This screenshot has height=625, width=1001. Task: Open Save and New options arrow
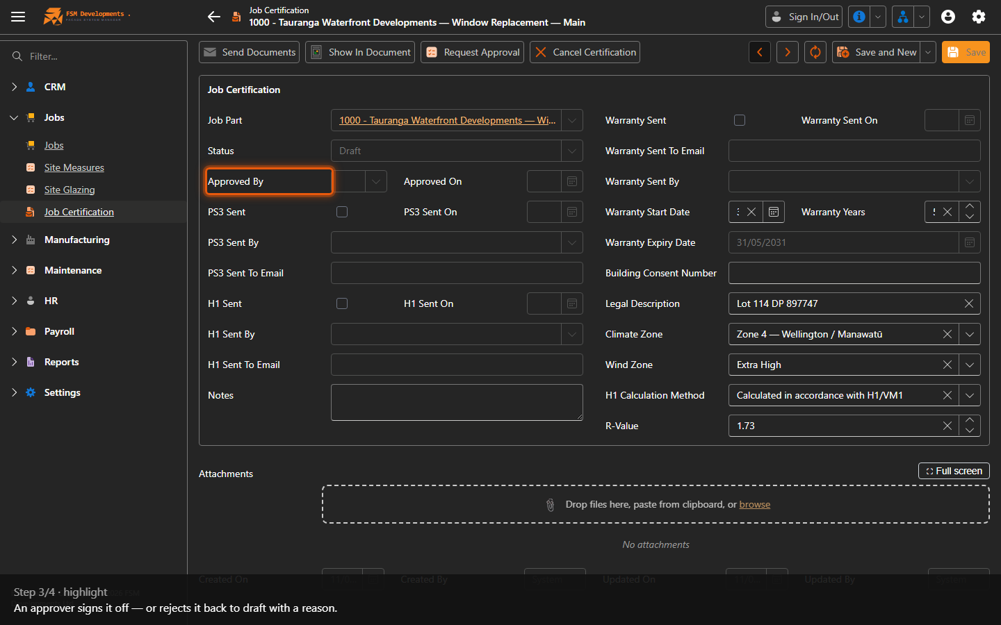click(928, 52)
